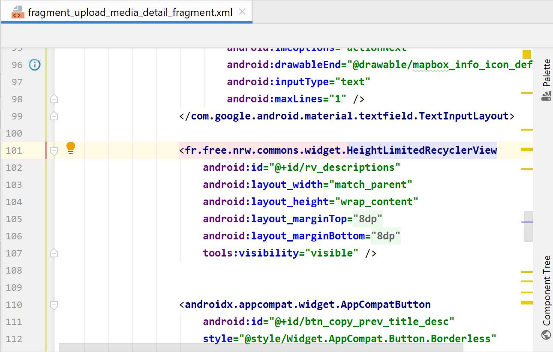Open the Palette tool window
This screenshot has height=352, width=553.
[x=547, y=80]
